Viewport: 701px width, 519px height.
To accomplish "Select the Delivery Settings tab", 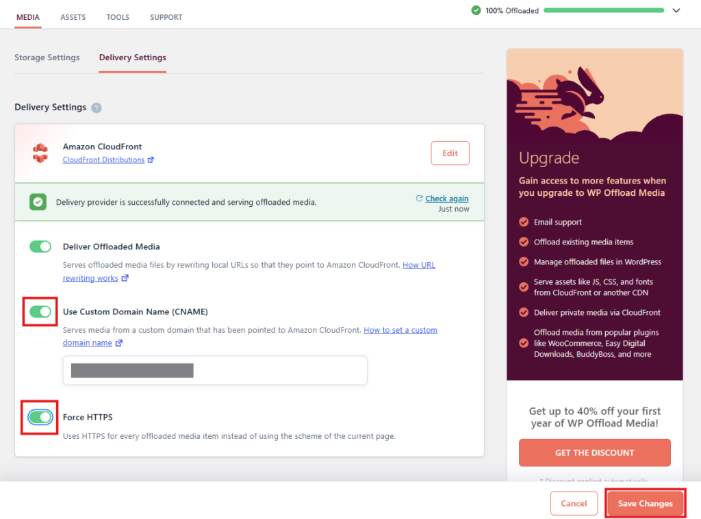I will click(132, 58).
